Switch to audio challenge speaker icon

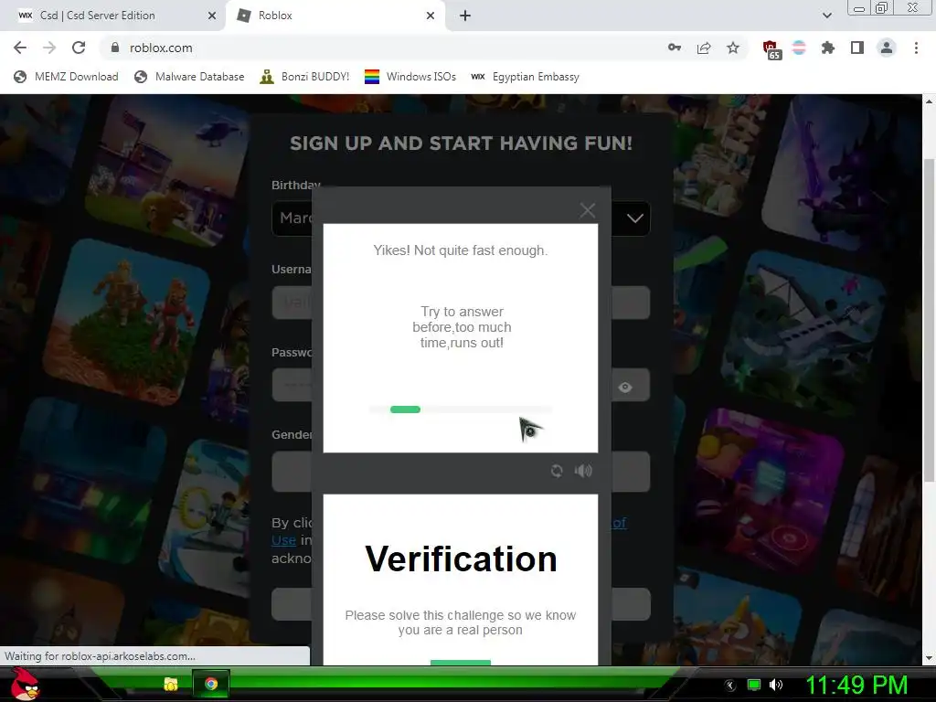click(583, 471)
